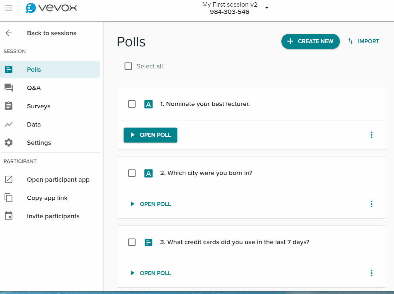The image size is (394, 294).
Task: Open poll 'Nominate your best lecturer'
Action: click(150, 135)
